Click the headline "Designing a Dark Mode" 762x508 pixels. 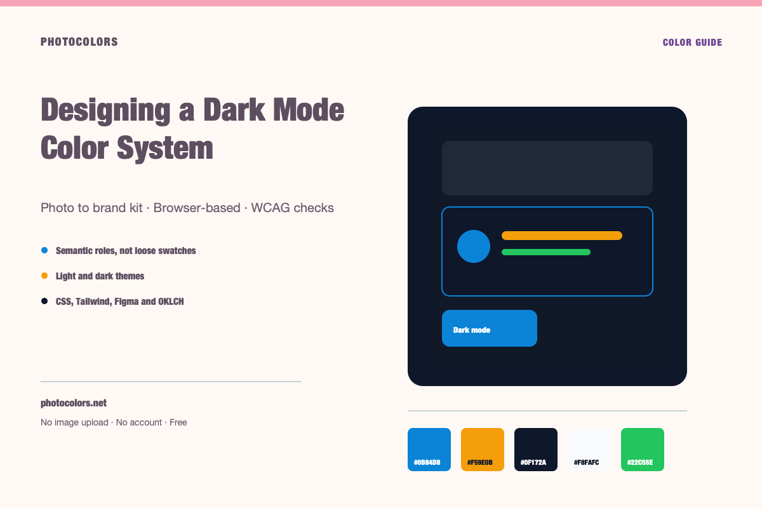pos(192,110)
